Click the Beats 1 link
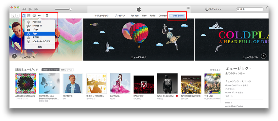Viewport: 278px width, 121px height. (229, 103)
